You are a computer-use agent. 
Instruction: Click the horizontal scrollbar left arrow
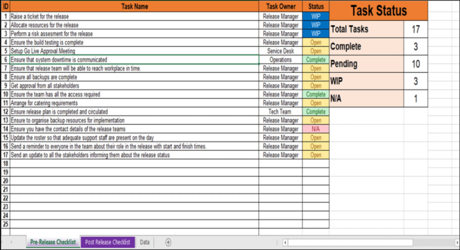click(x=285, y=242)
